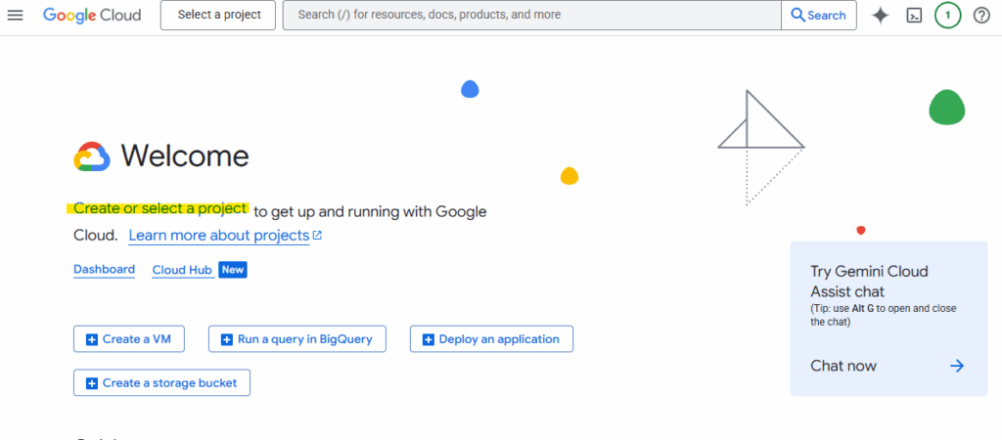Screen dimensions: 1002x440
Task: Click the Google Cloud logo
Action: [x=92, y=16]
